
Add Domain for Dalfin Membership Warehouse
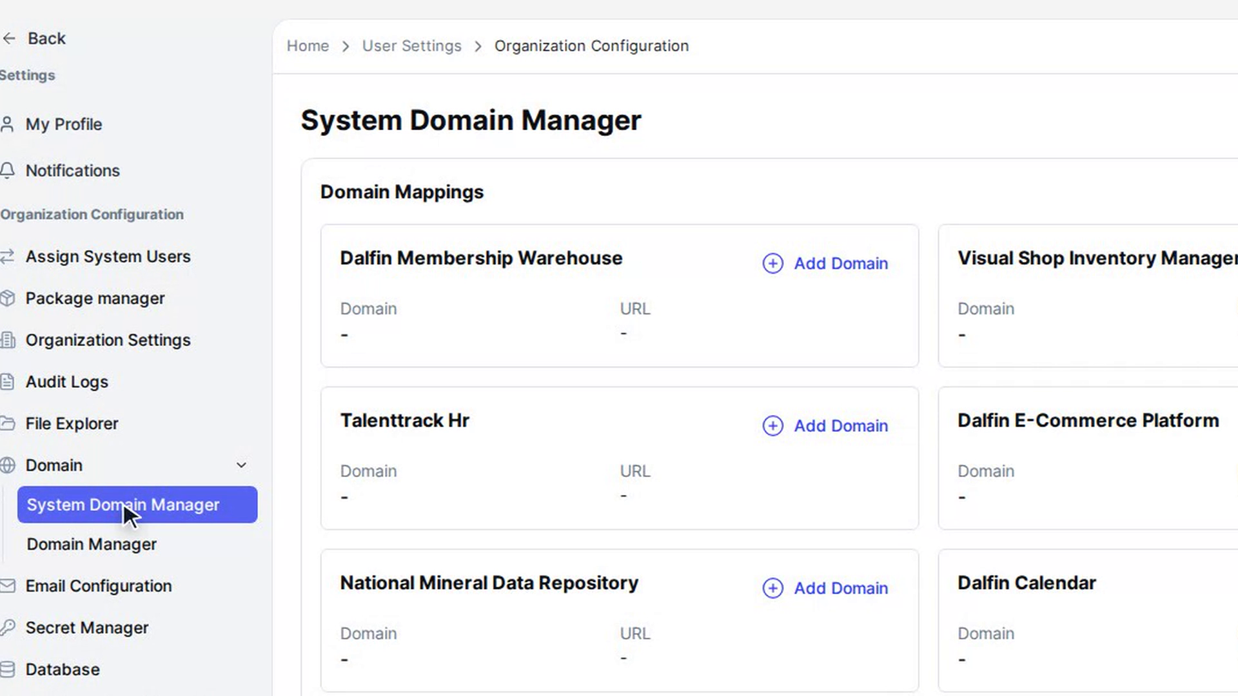tap(825, 264)
